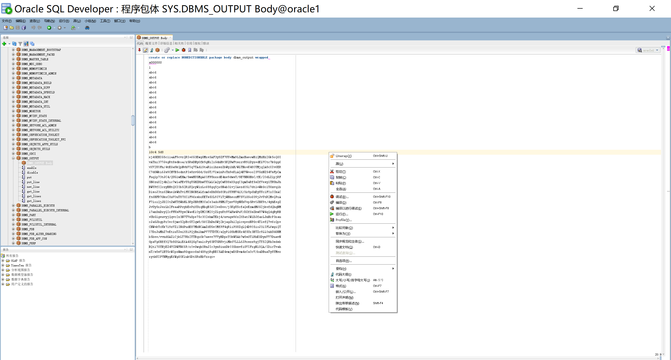671x360 pixels.
Task: Switch to the 详细信息 tab
Action: (x=166, y=44)
